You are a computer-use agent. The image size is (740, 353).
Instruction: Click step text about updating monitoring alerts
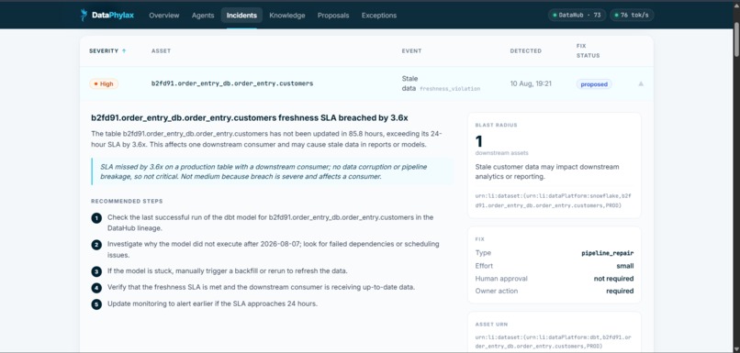[212, 303]
